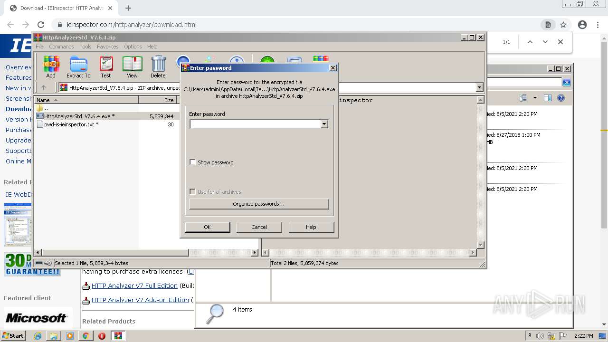The height and width of the screenshot is (342, 608).
Task: Open a new Chrome tab
Action: click(128, 8)
